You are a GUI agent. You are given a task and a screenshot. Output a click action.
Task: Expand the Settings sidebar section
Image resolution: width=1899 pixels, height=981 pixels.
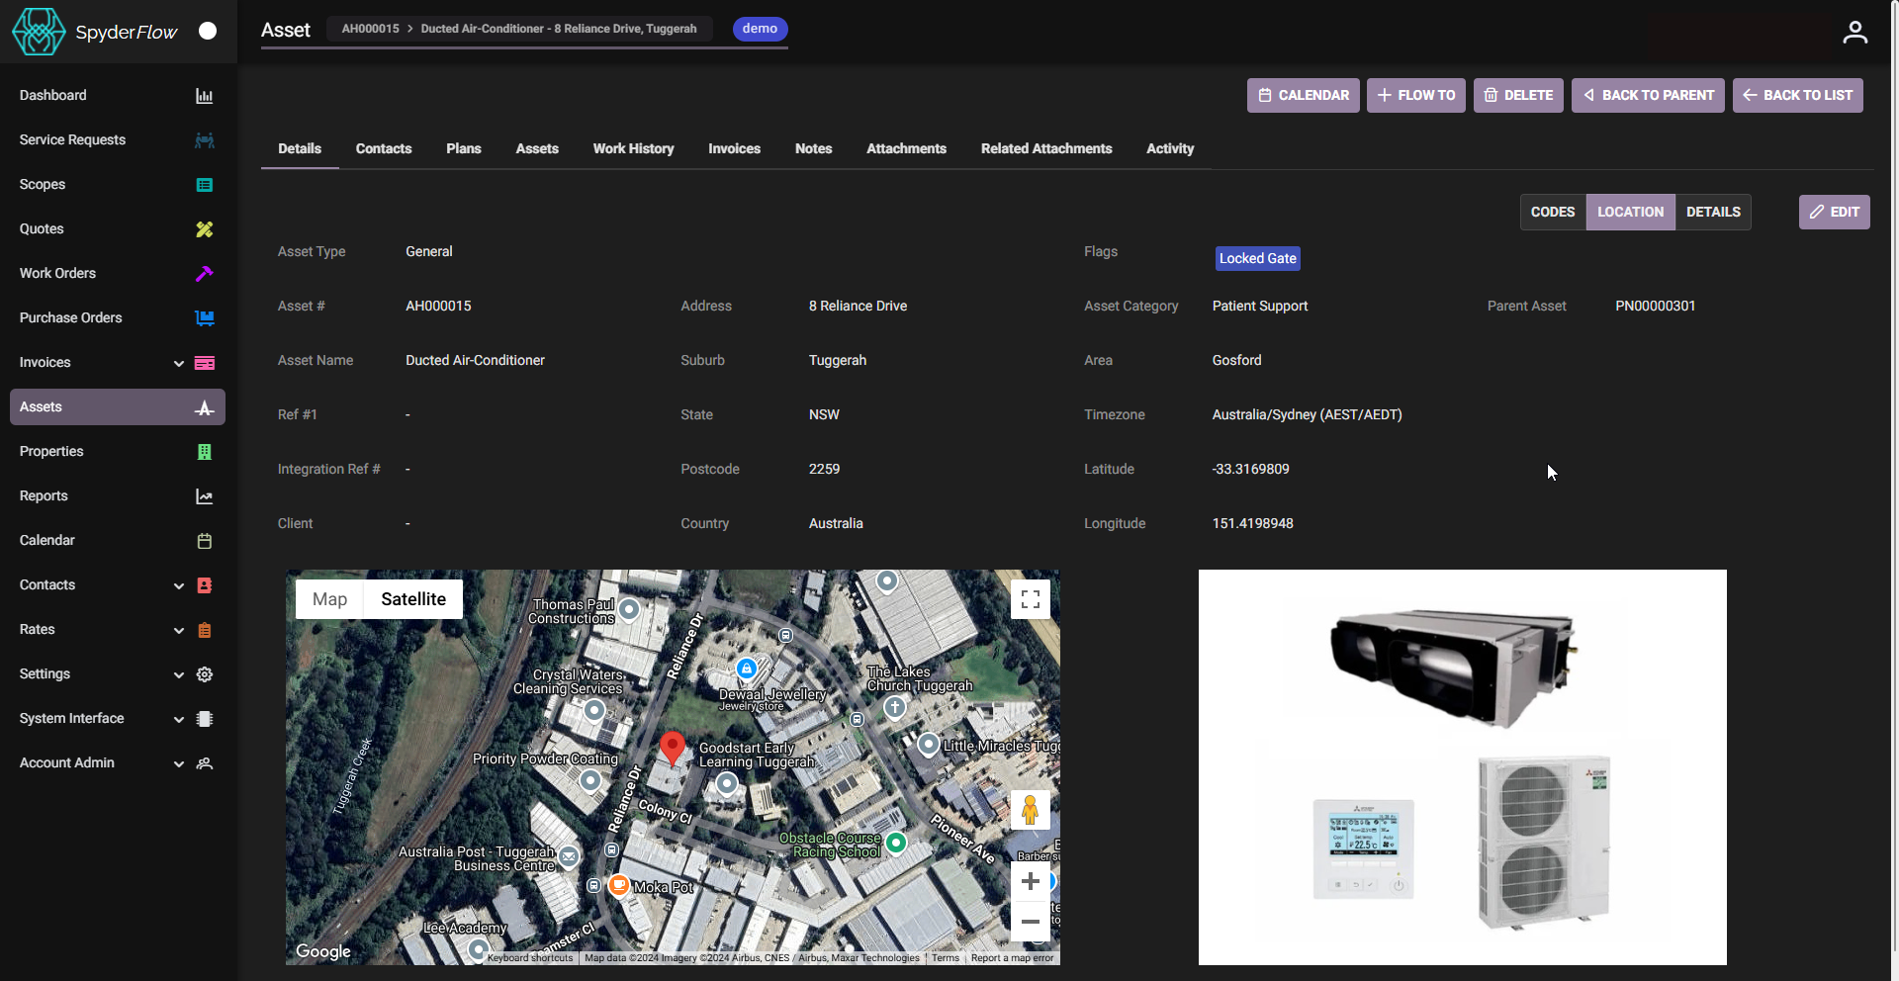click(x=179, y=674)
